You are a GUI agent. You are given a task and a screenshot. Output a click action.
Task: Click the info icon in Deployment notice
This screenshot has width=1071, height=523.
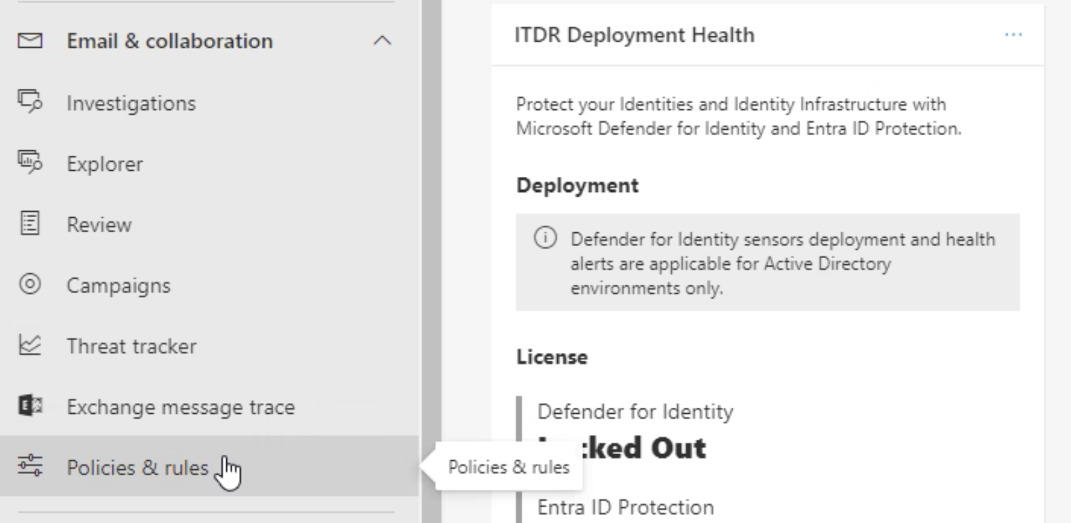[545, 238]
